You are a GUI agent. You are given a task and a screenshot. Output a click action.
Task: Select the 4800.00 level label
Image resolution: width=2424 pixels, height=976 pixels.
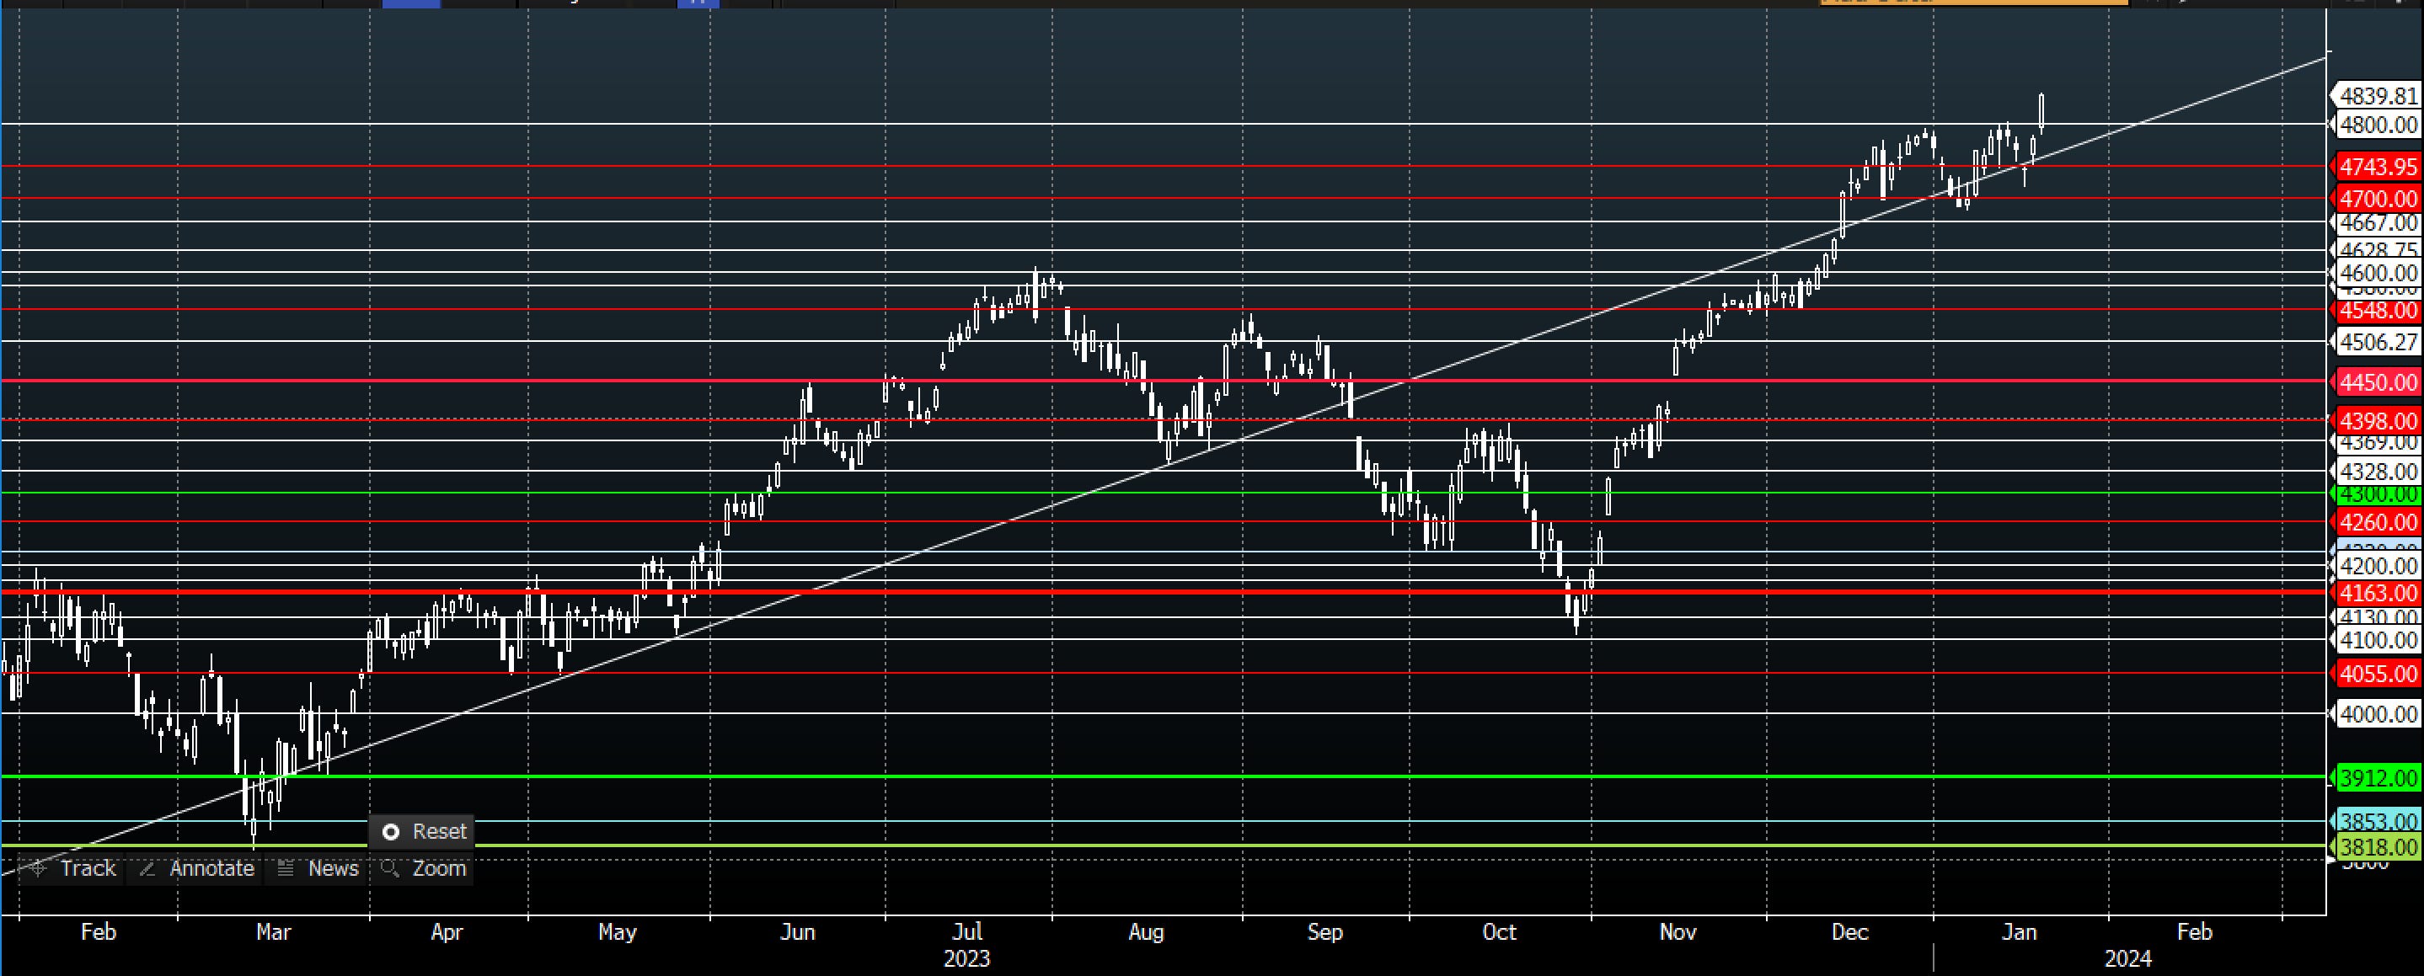click(x=2377, y=124)
